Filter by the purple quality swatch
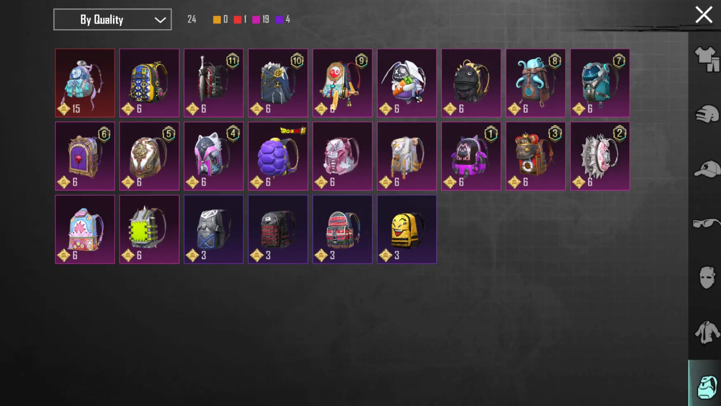Image resolution: width=721 pixels, height=406 pixels. 279,20
